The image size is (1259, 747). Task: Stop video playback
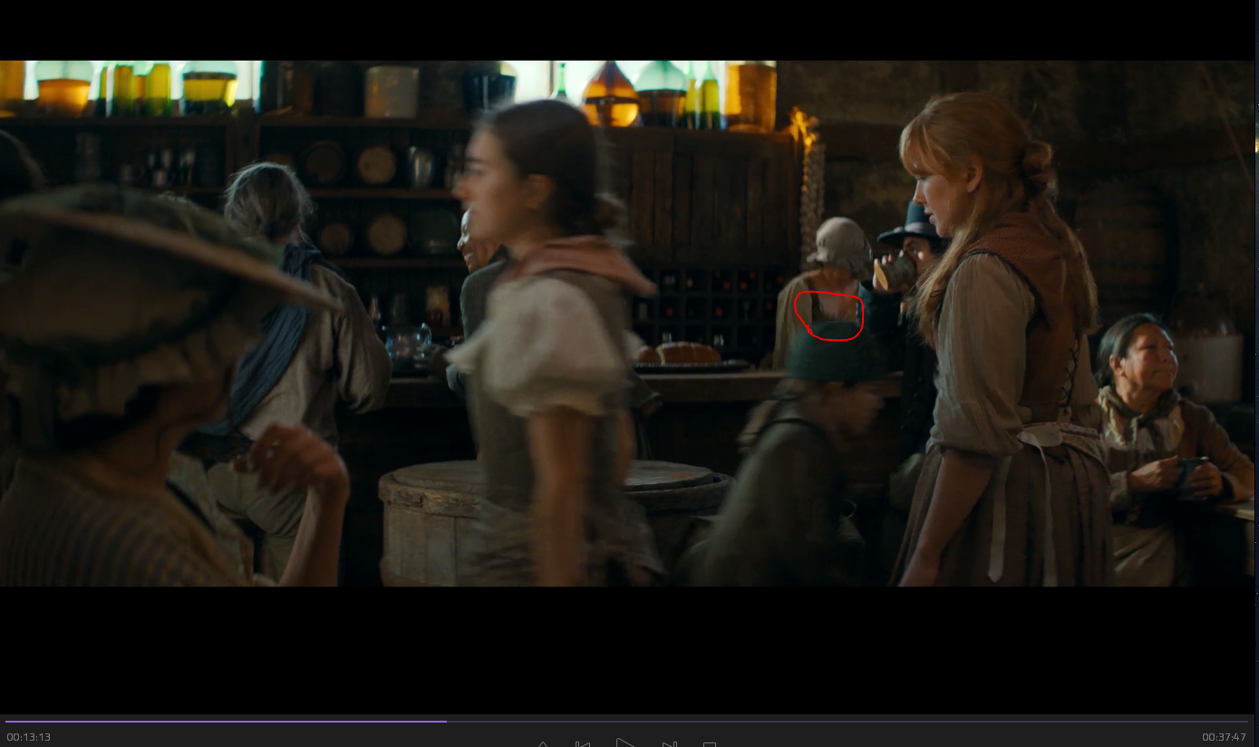[710, 744]
